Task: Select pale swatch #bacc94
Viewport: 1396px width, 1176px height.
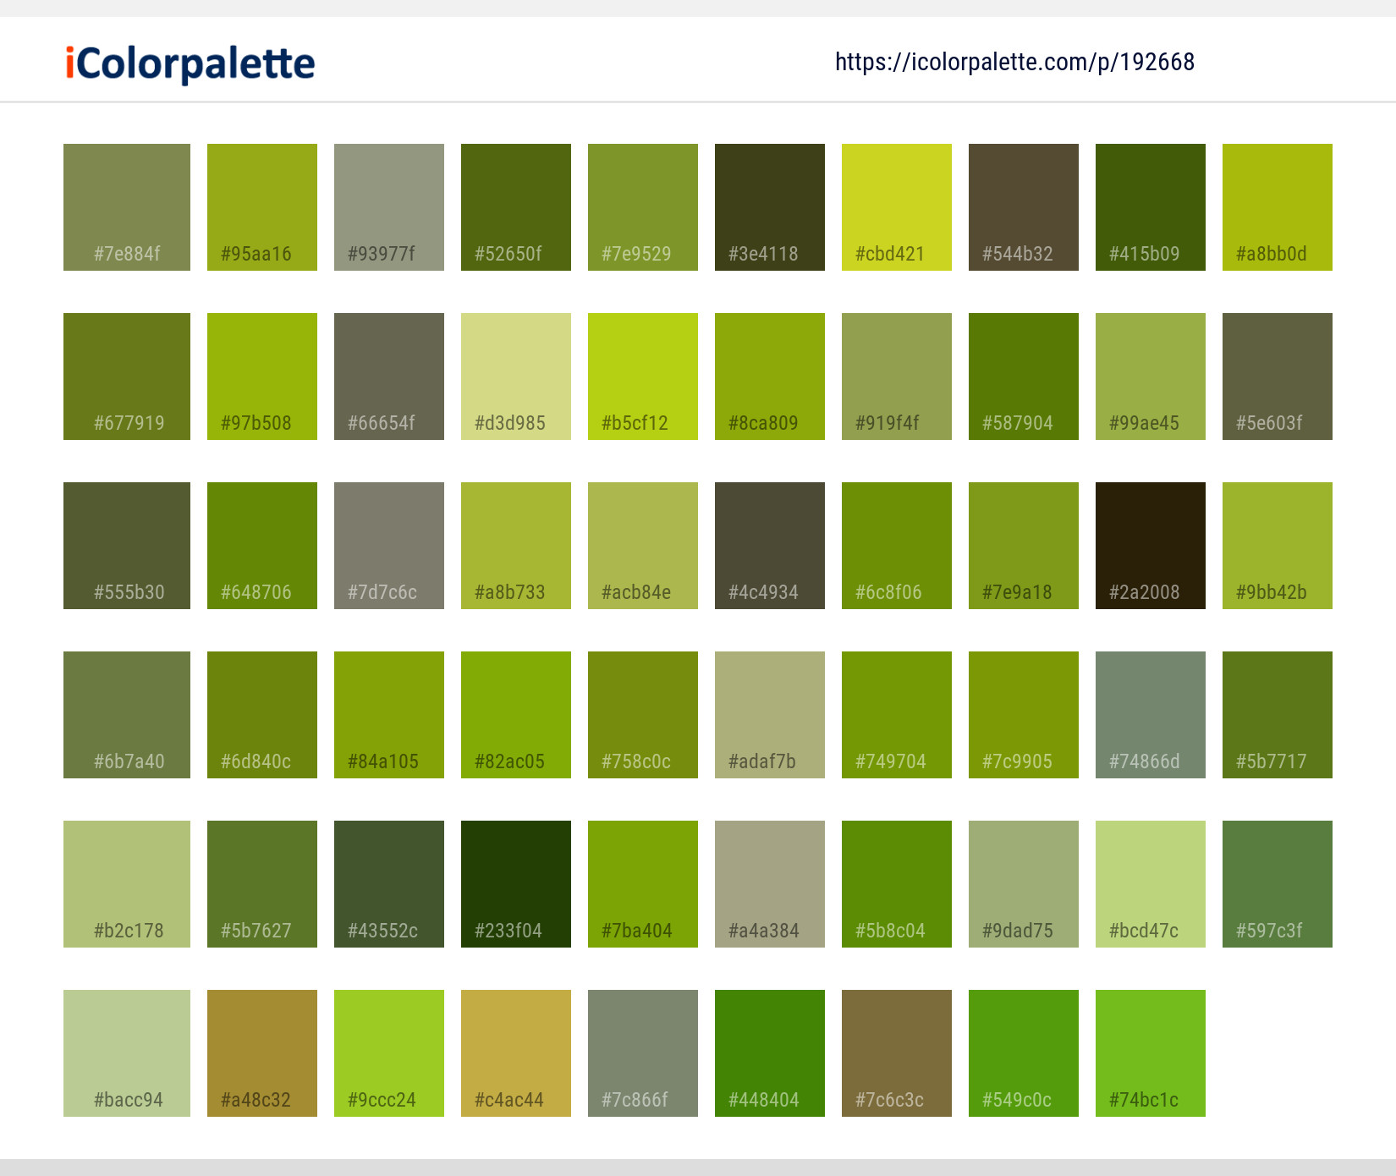Action: (127, 1053)
